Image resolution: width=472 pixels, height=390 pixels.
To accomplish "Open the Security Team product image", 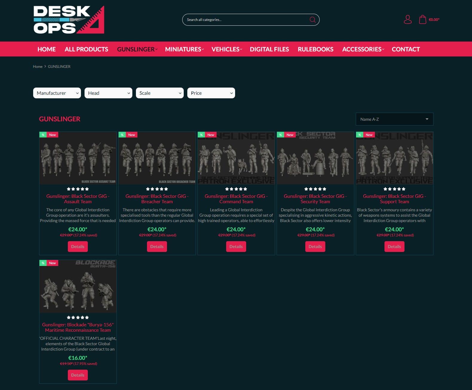I will pos(315,158).
